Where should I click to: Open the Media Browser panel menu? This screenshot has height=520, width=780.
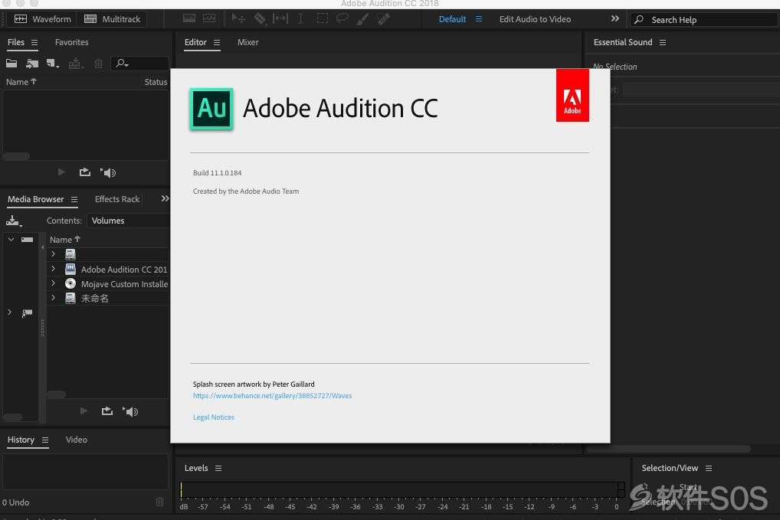[x=74, y=199]
